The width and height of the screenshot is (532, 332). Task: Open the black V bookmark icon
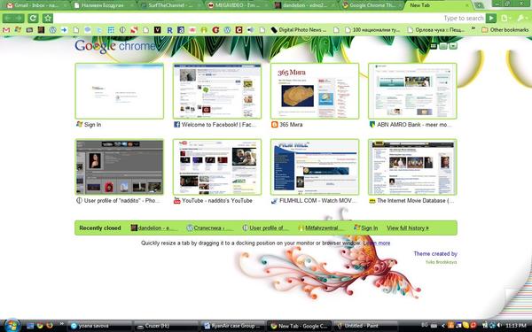click(158, 30)
